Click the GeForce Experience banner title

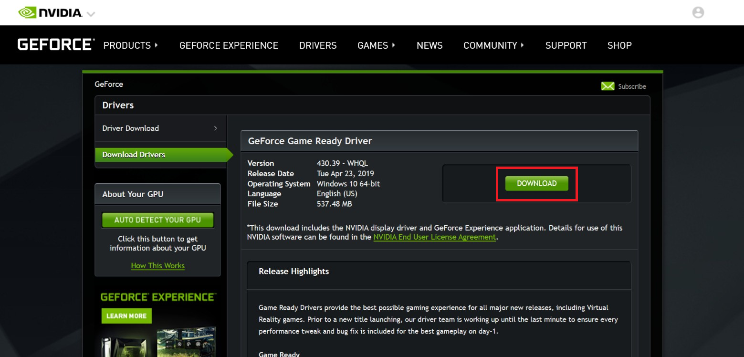pos(158,297)
